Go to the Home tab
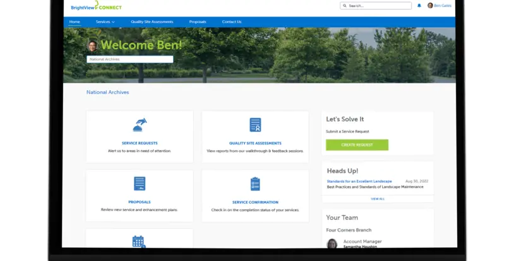Screen dimensions: 514x261 tap(75, 21)
